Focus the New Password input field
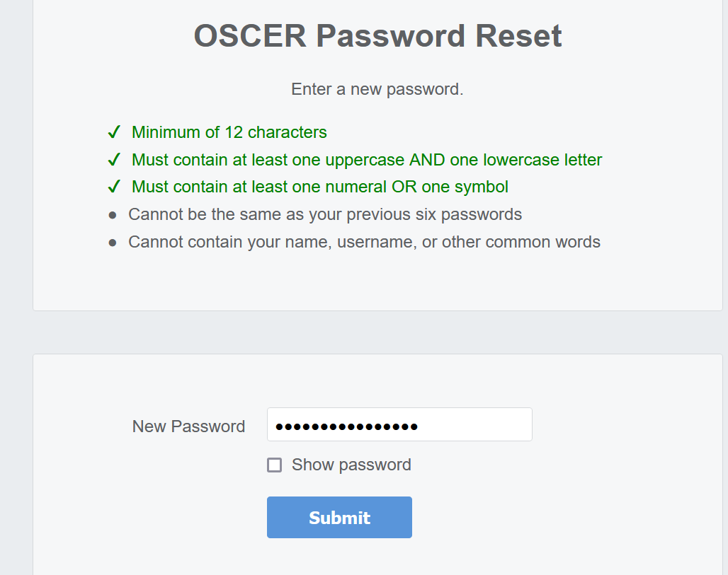 pos(399,424)
